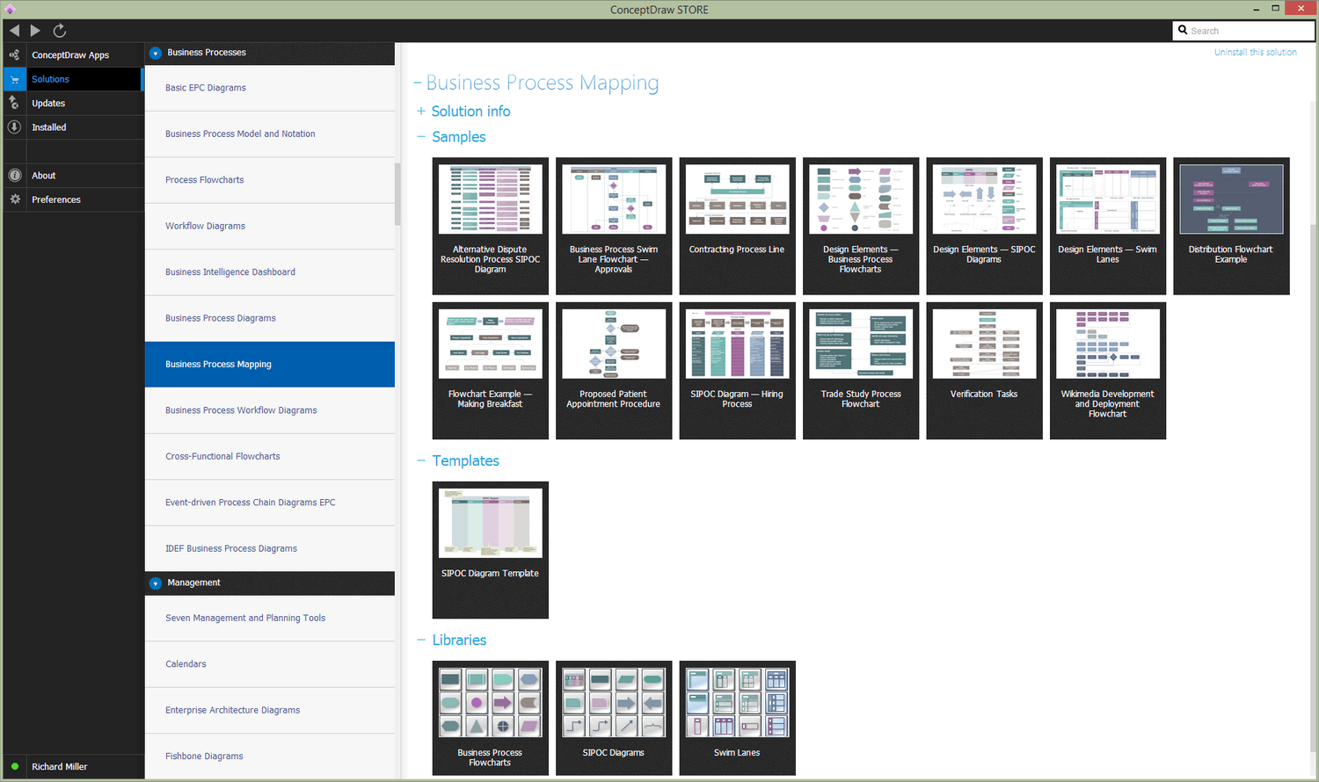Collapse the Libraries section
Image resolution: width=1319 pixels, height=782 pixels.
pos(421,640)
